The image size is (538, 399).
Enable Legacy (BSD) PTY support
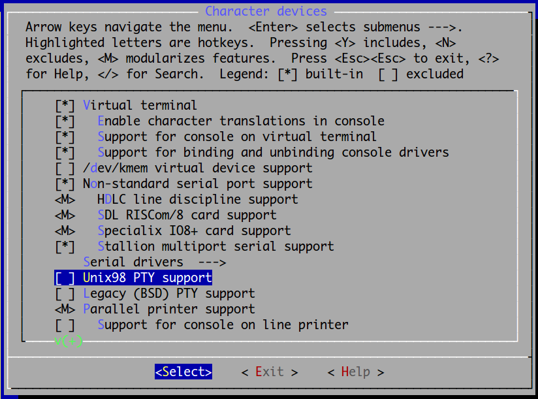coord(65,294)
